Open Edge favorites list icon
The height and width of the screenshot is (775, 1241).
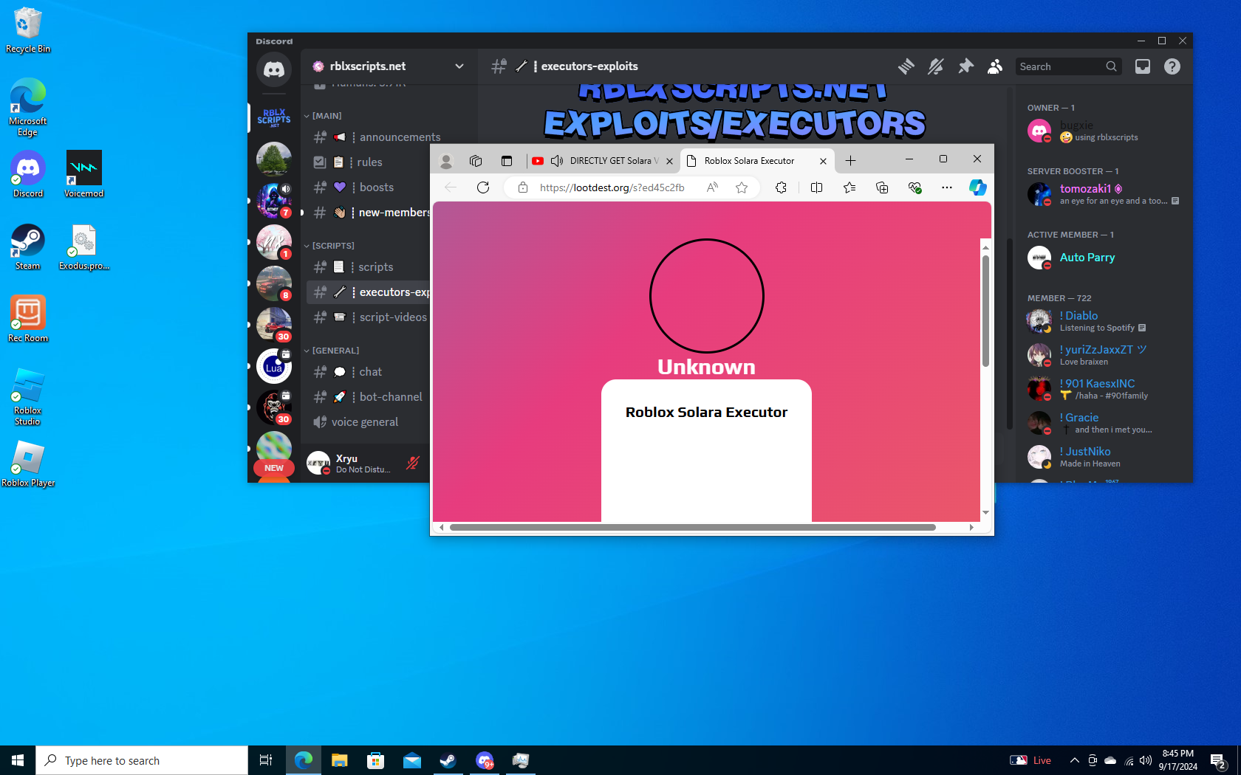point(849,187)
